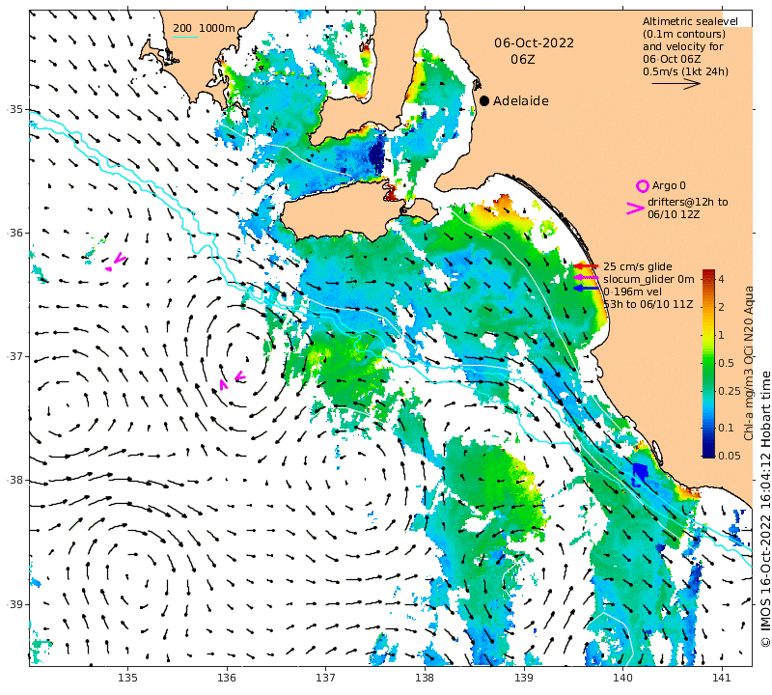The width and height of the screenshot is (772, 695).
Task: Click the latitude tick label -37
Action: point(14,356)
